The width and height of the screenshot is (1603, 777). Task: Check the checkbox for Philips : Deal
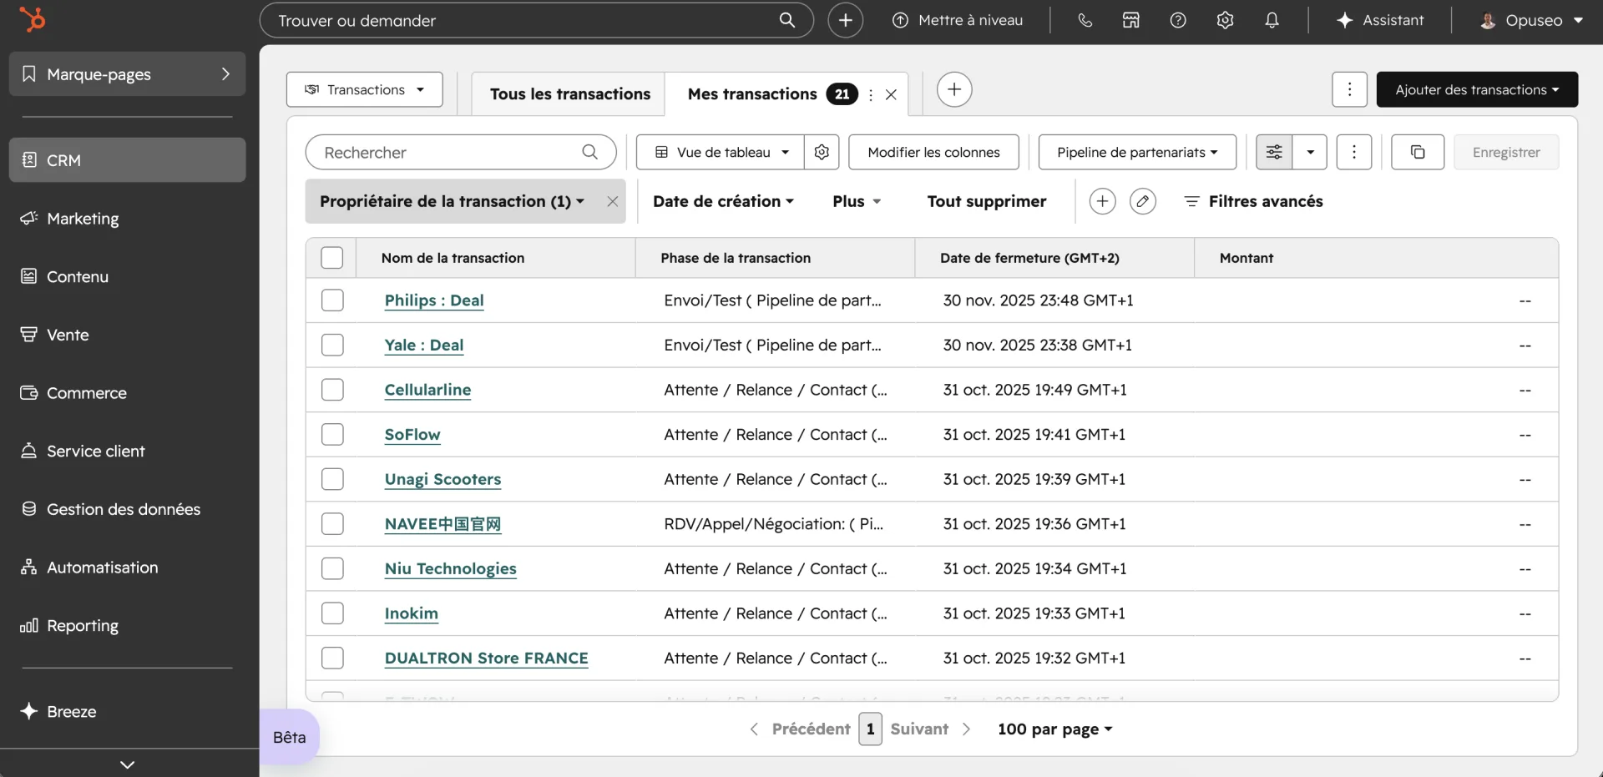click(332, 300)
